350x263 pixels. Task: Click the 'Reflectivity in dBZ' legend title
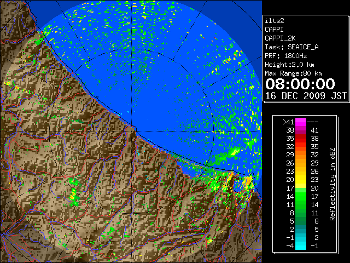coord(332,184)
